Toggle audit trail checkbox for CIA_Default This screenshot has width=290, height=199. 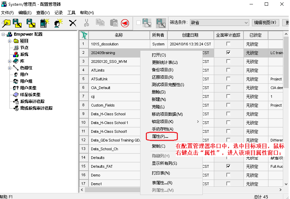click(228, 87)
